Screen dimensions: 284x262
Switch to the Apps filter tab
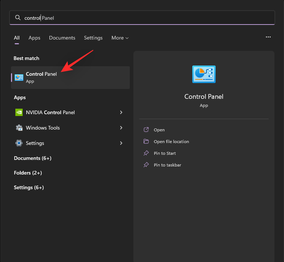coord(34,38)
